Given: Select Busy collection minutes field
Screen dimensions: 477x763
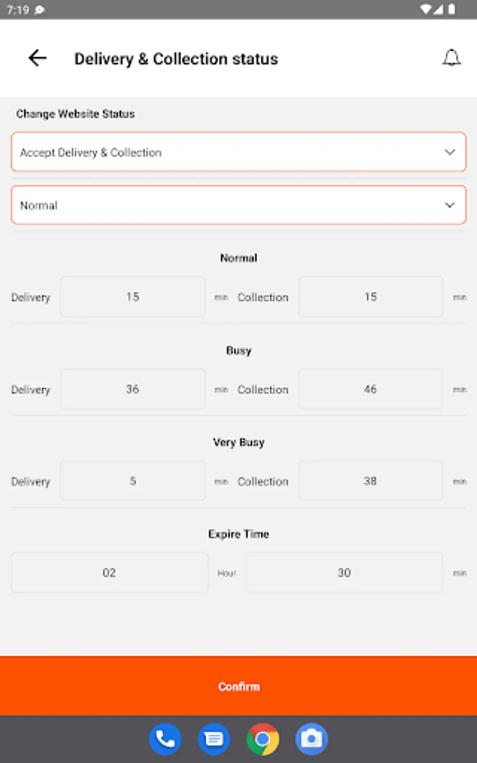Looking at the screenshot, I should (370, 389).
